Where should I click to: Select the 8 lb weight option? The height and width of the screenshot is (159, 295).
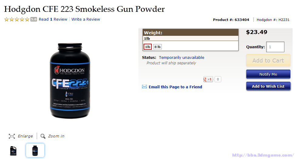158,47
